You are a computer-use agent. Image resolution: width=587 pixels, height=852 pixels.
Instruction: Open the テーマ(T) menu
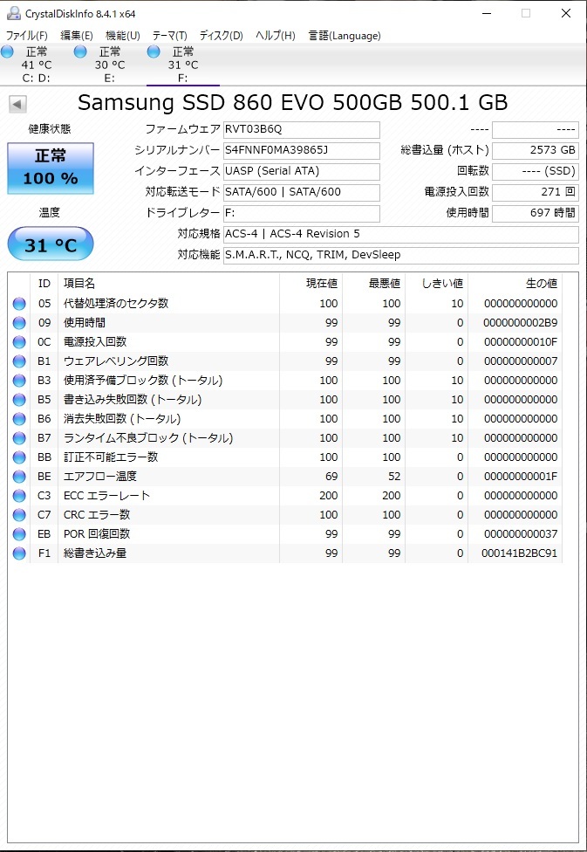tap(169, 36)
